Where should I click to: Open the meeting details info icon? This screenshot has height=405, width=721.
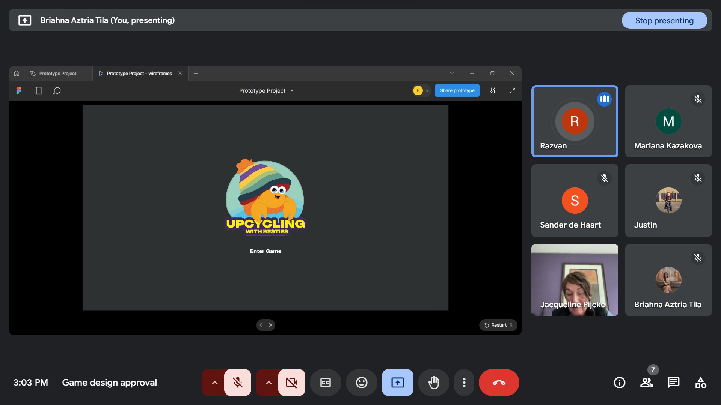619,382
